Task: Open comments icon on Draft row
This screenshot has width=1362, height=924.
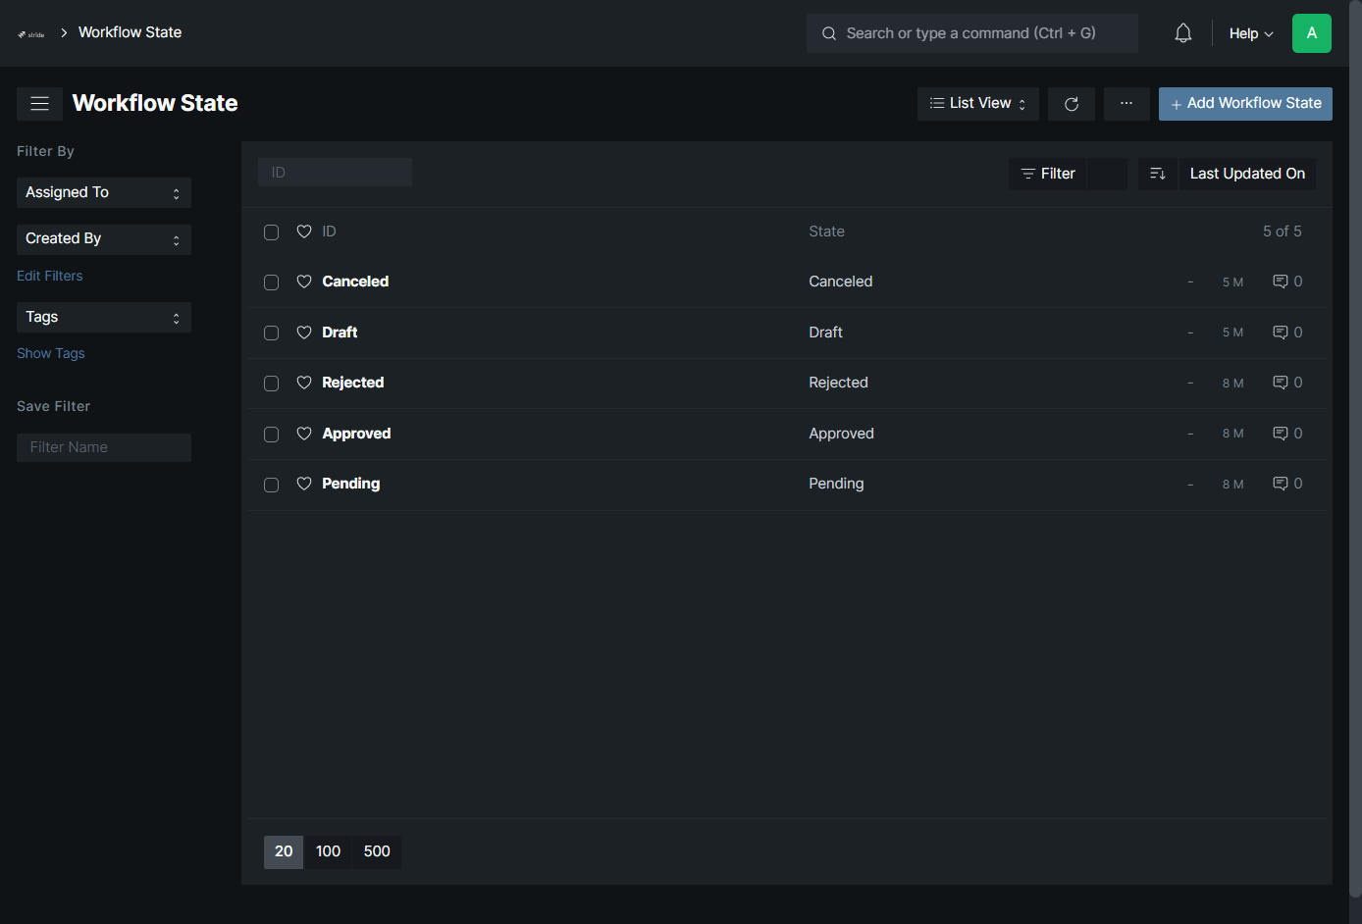Action: 1281,333
